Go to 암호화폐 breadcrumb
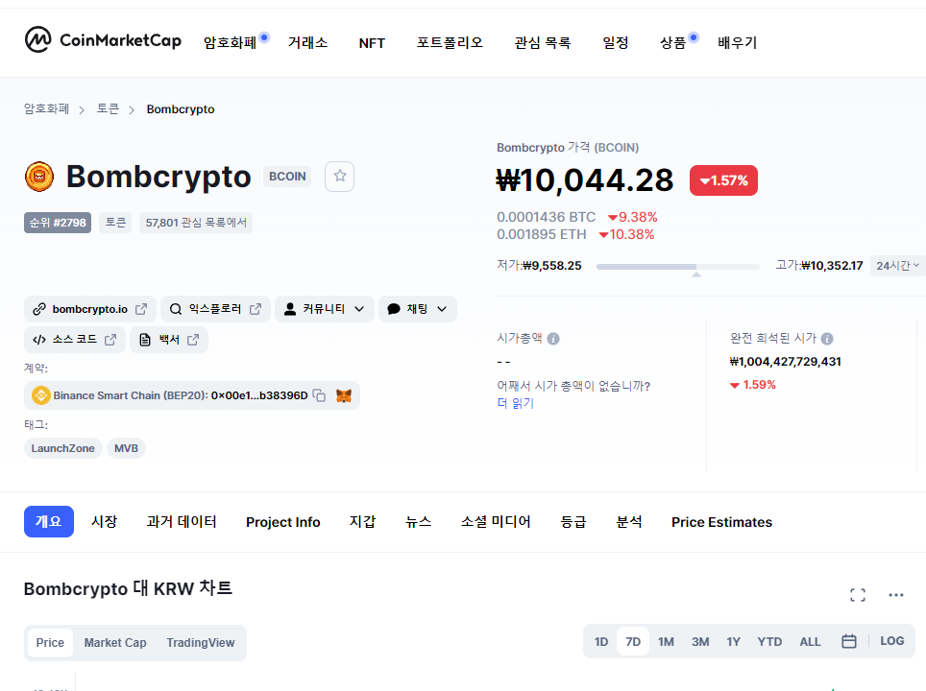This screenshot has width=926, height=691. tap(47, 109)
